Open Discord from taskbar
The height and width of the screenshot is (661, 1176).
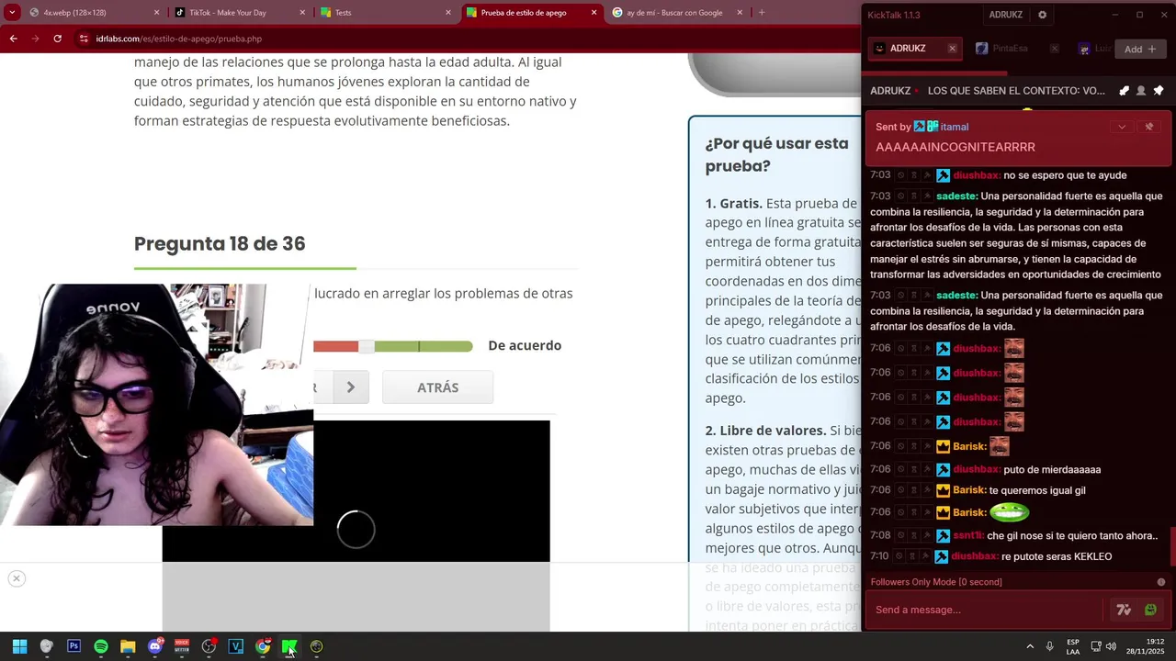(154, 646)
